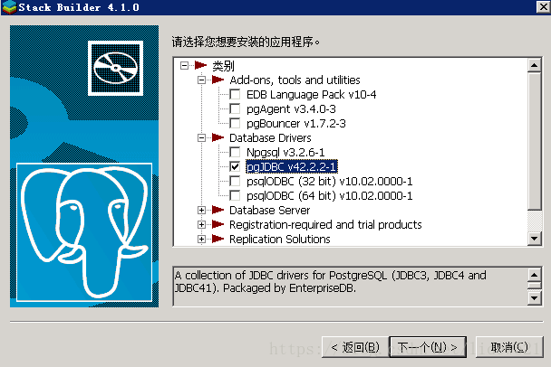Check psqlODBC (32 bit) checkbox

click(235, 181)
